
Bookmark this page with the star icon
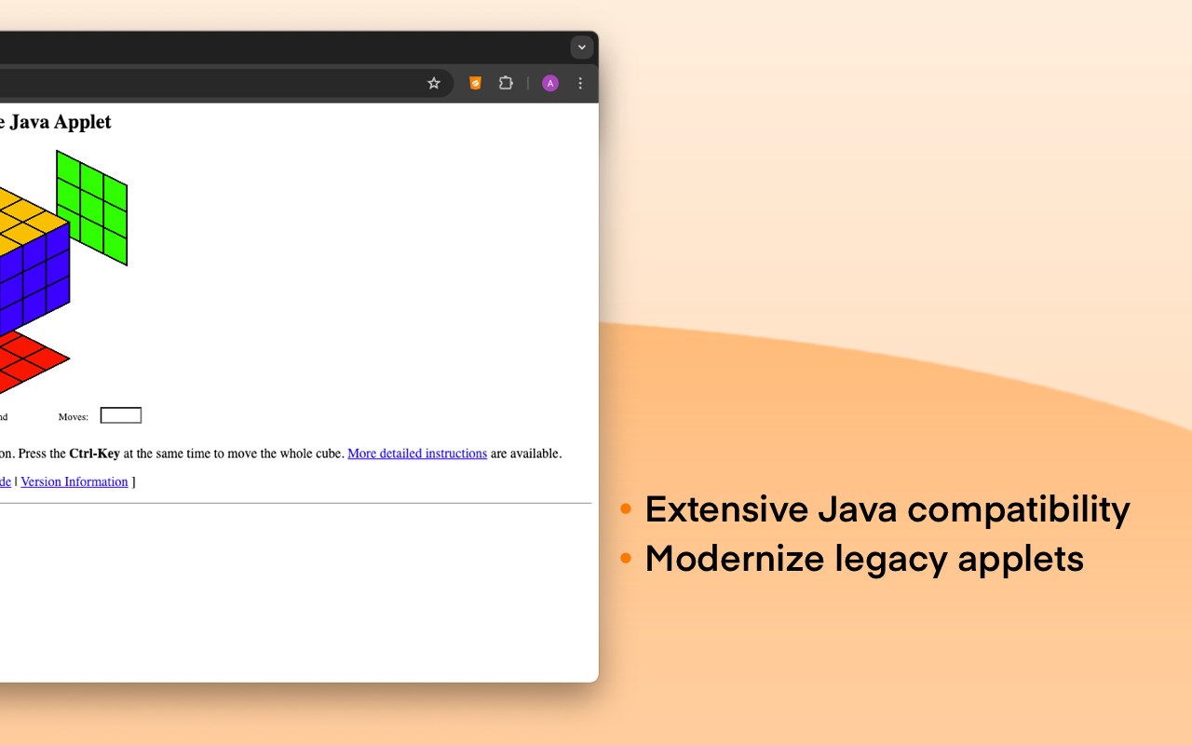pos(433,83)
